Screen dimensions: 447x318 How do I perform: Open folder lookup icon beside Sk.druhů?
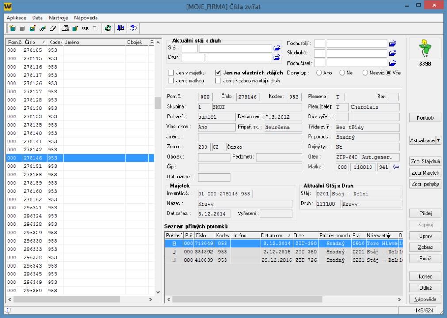pos(393,53)
